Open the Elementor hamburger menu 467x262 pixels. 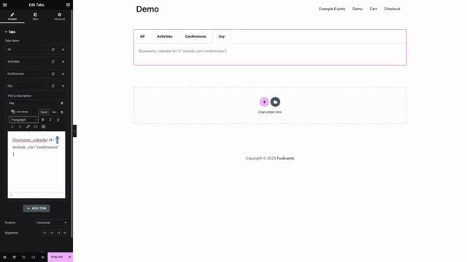(x=5, y=5)
